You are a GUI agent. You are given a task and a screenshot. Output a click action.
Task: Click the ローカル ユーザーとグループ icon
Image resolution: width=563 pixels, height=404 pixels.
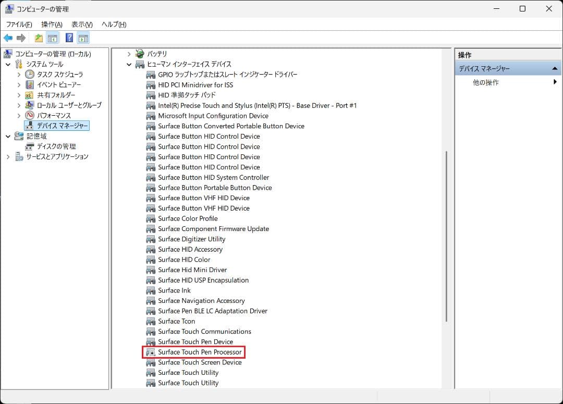coord(29,105)
